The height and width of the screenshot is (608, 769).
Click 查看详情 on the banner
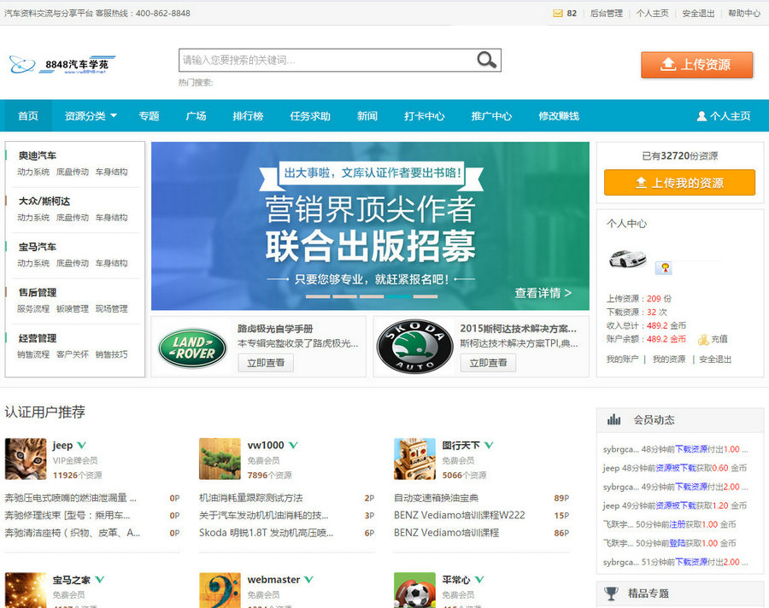(543, 293)
